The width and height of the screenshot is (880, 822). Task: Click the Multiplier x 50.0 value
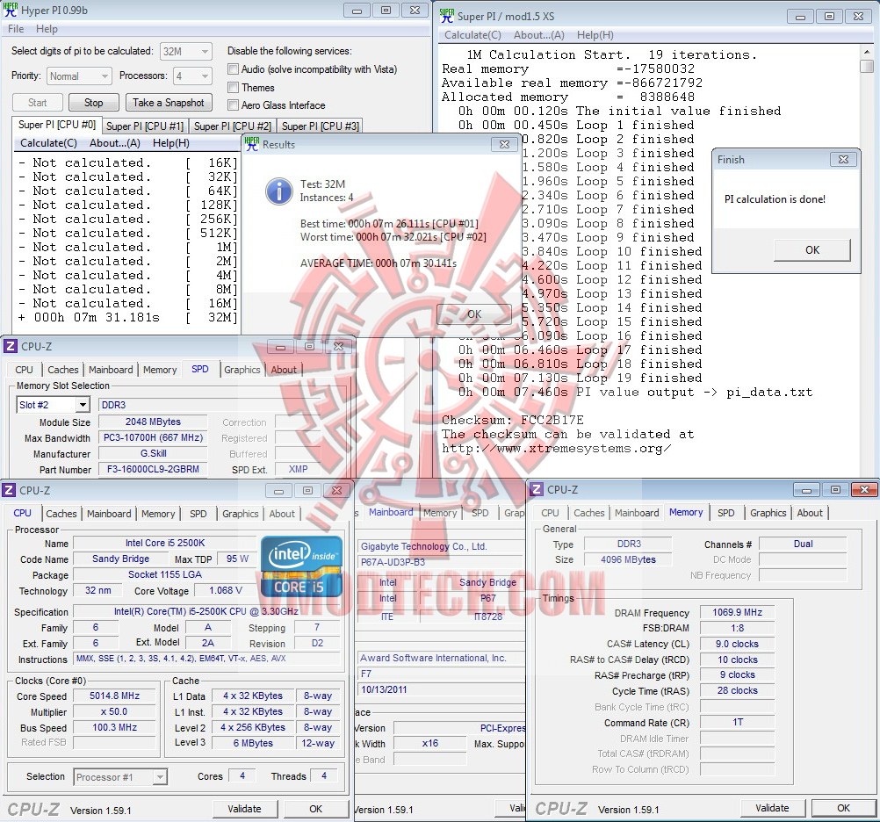coord(114,711)
